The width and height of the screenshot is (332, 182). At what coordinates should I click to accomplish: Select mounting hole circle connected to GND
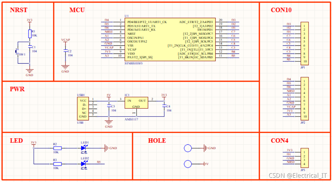[188, 148]
